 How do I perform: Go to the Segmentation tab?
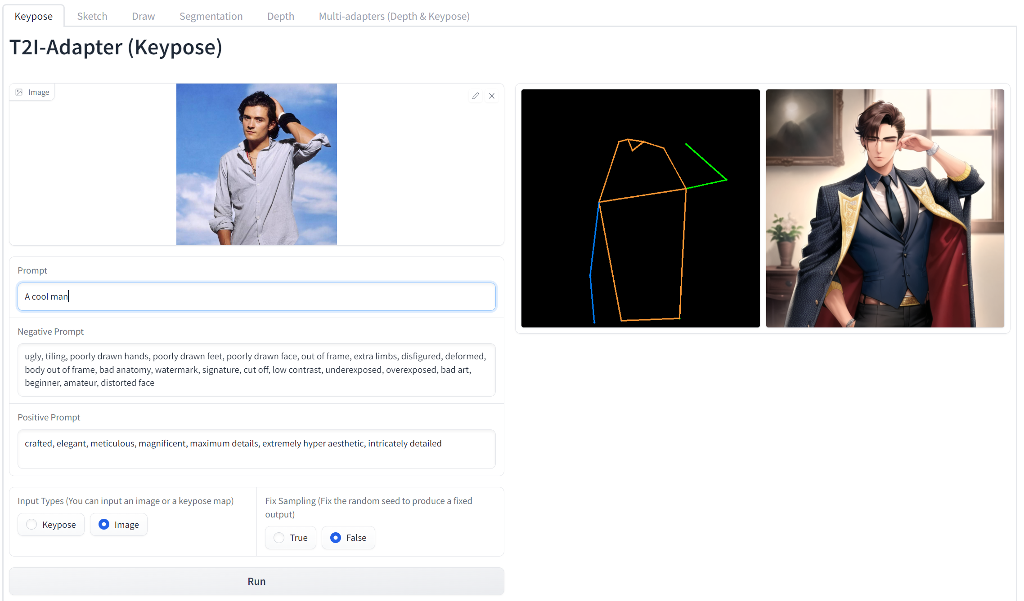tap(211, 16)
